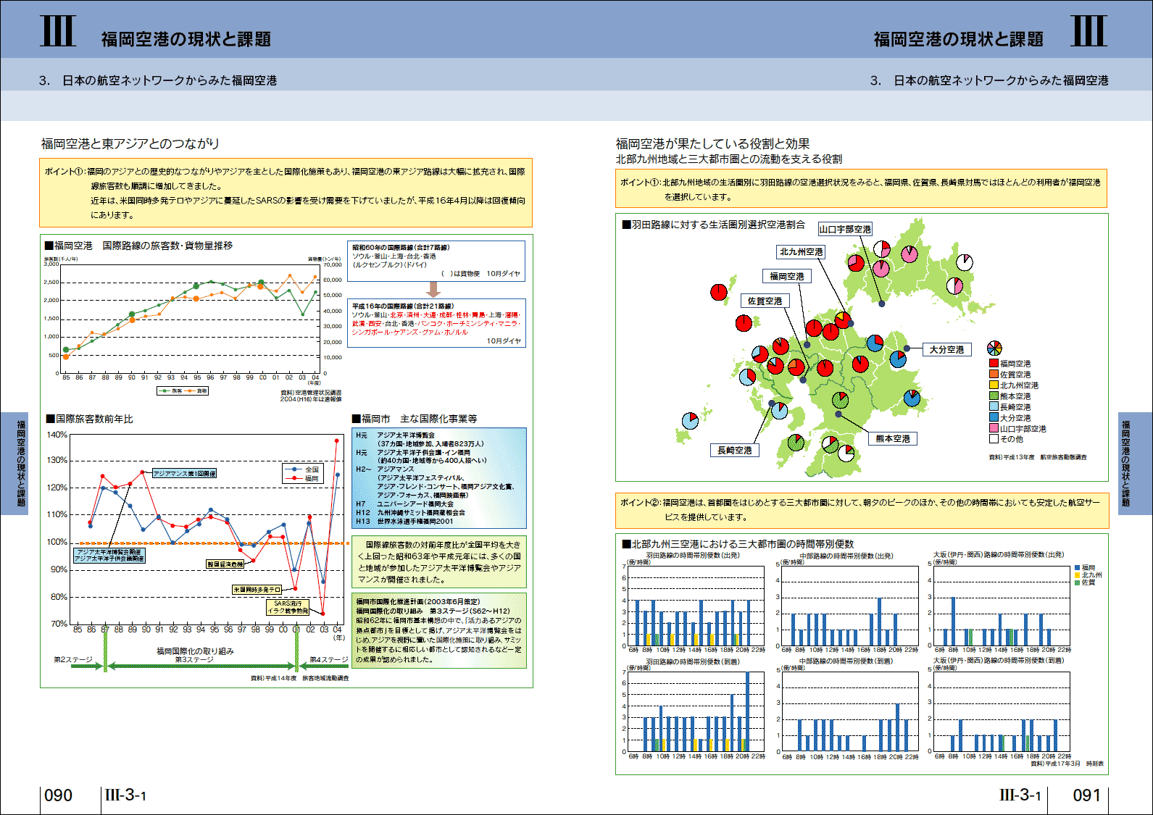The height and width of the screenshot is (815, 1153).
Task: Click the section title 福岡空港が果たしている役割と効果
Action: tap(712, 143)
